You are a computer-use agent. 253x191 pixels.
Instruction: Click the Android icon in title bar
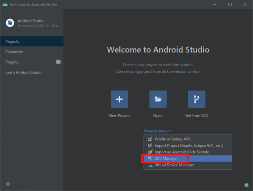coord(5,5)
